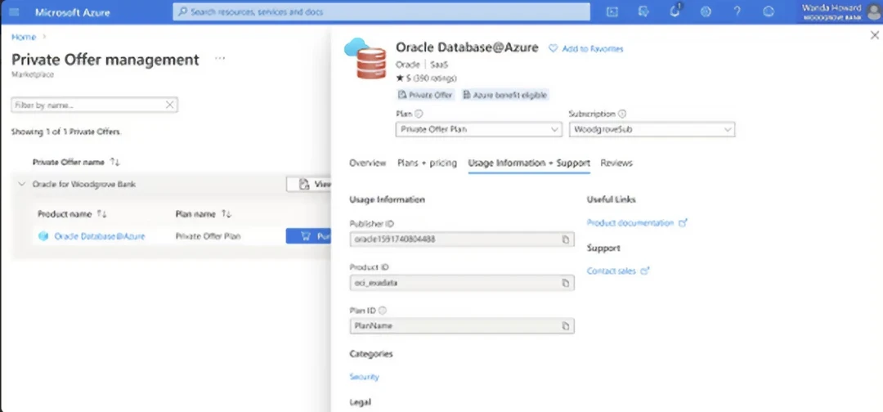
Task: Click the help question mark icon
Action: 737,12
